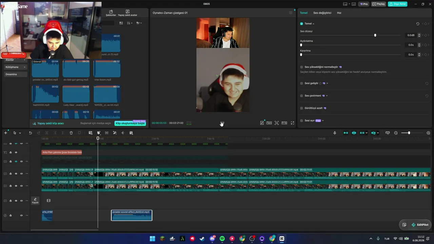The image size is (434, 244).
Task: Enable the Gürültüyü azalt checkbox
Action: 302,108
